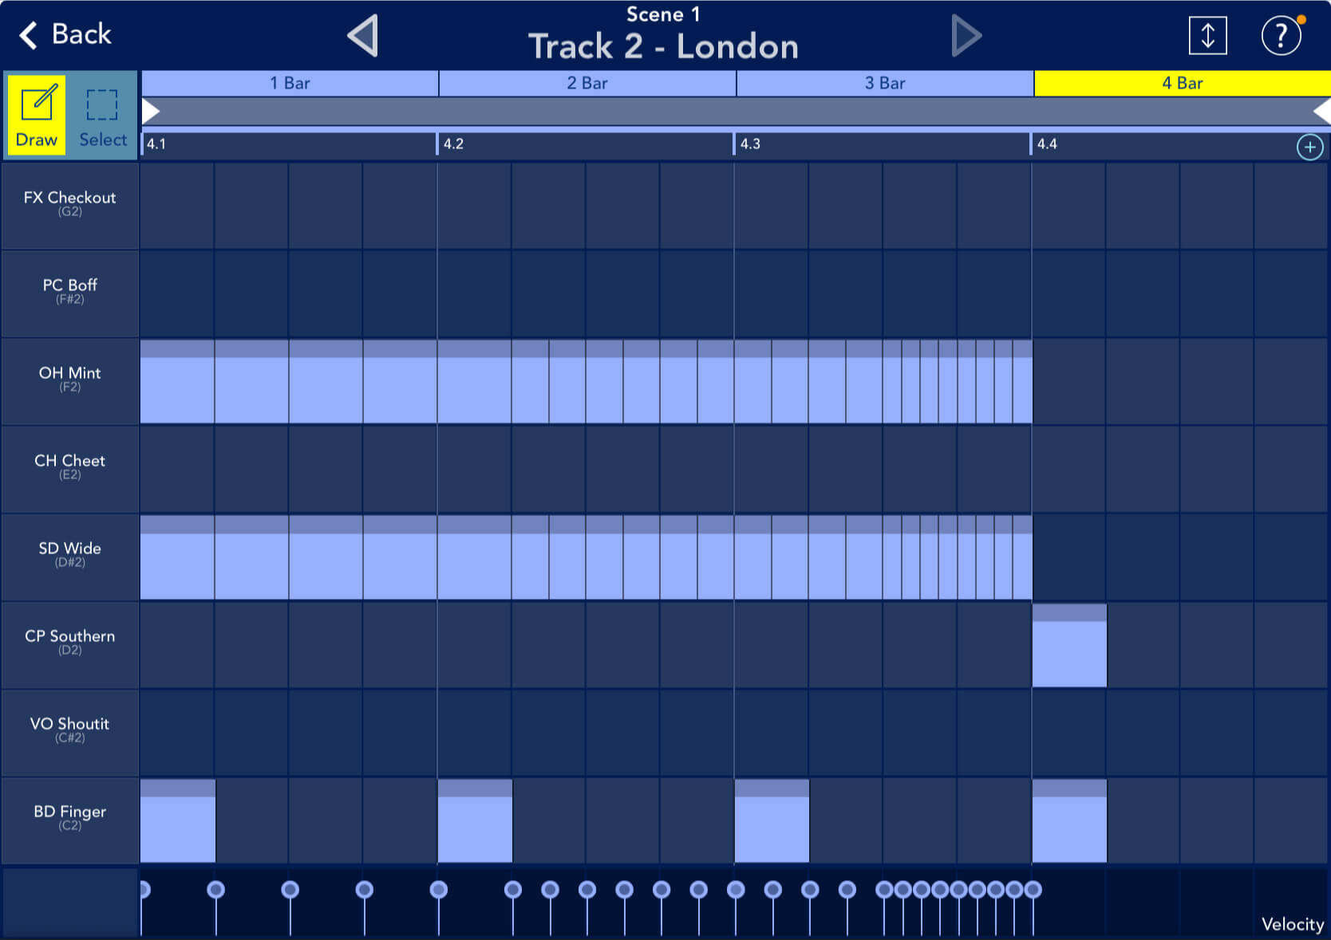Viewport: 1331px width, 940px height.
Task: Select the 2 Bar tab
Action: 587,83
